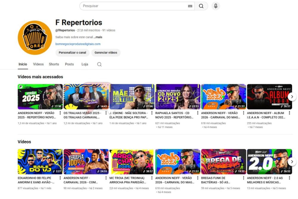Show more videos in Vídeos mais acessados carousel

click(292, 96)
